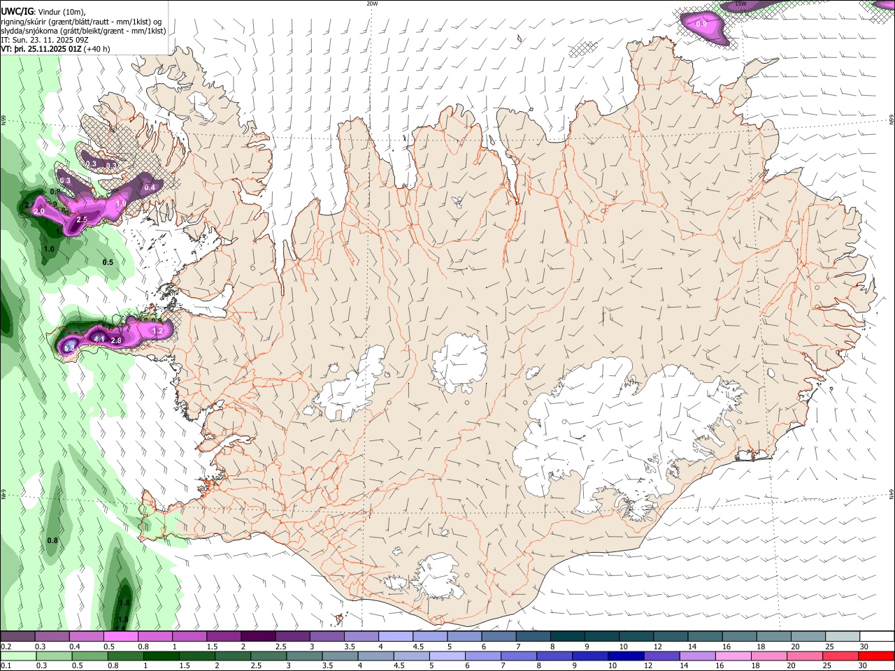Click the 0.4 snowfall value in the Westfjords
Viewport: 895px width, 671px height.
pos(150,187)
